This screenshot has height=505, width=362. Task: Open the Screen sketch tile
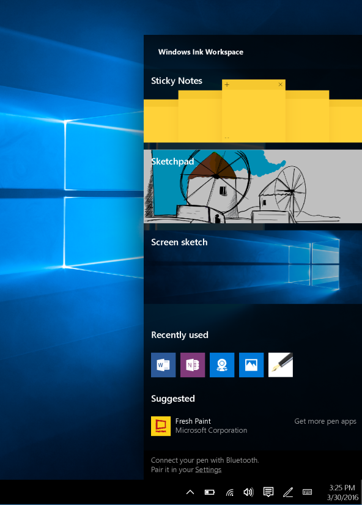pos(253,267)
